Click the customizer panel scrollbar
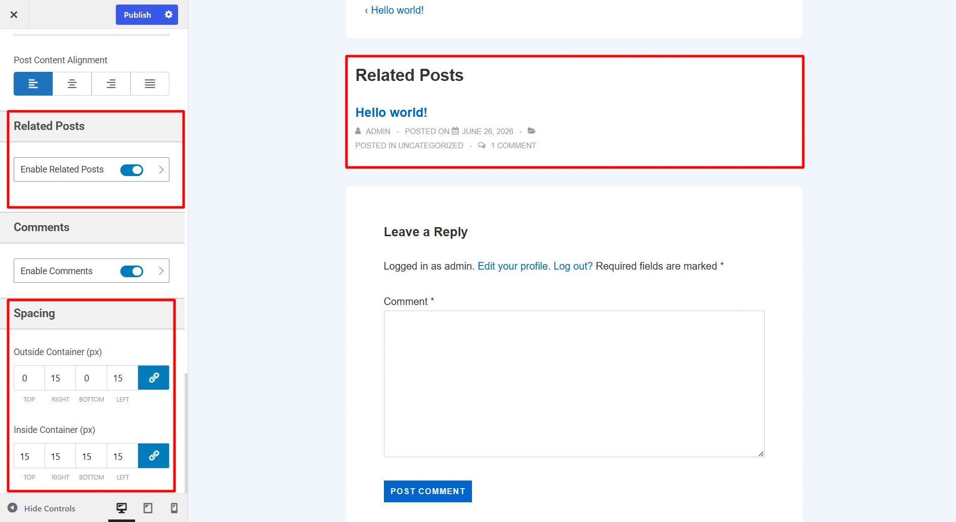Viewport: 956px width, 522px height. [x=186, y=433]
